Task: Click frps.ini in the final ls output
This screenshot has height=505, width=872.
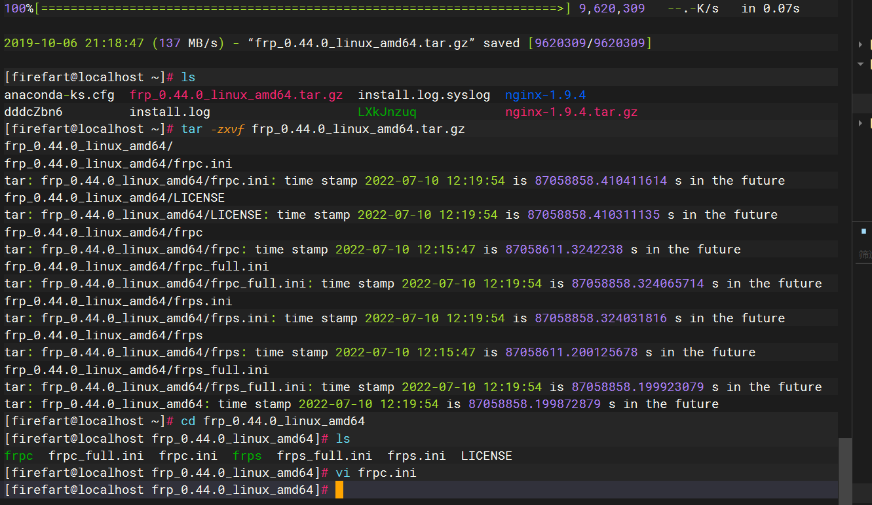Action: click(417, 456)
